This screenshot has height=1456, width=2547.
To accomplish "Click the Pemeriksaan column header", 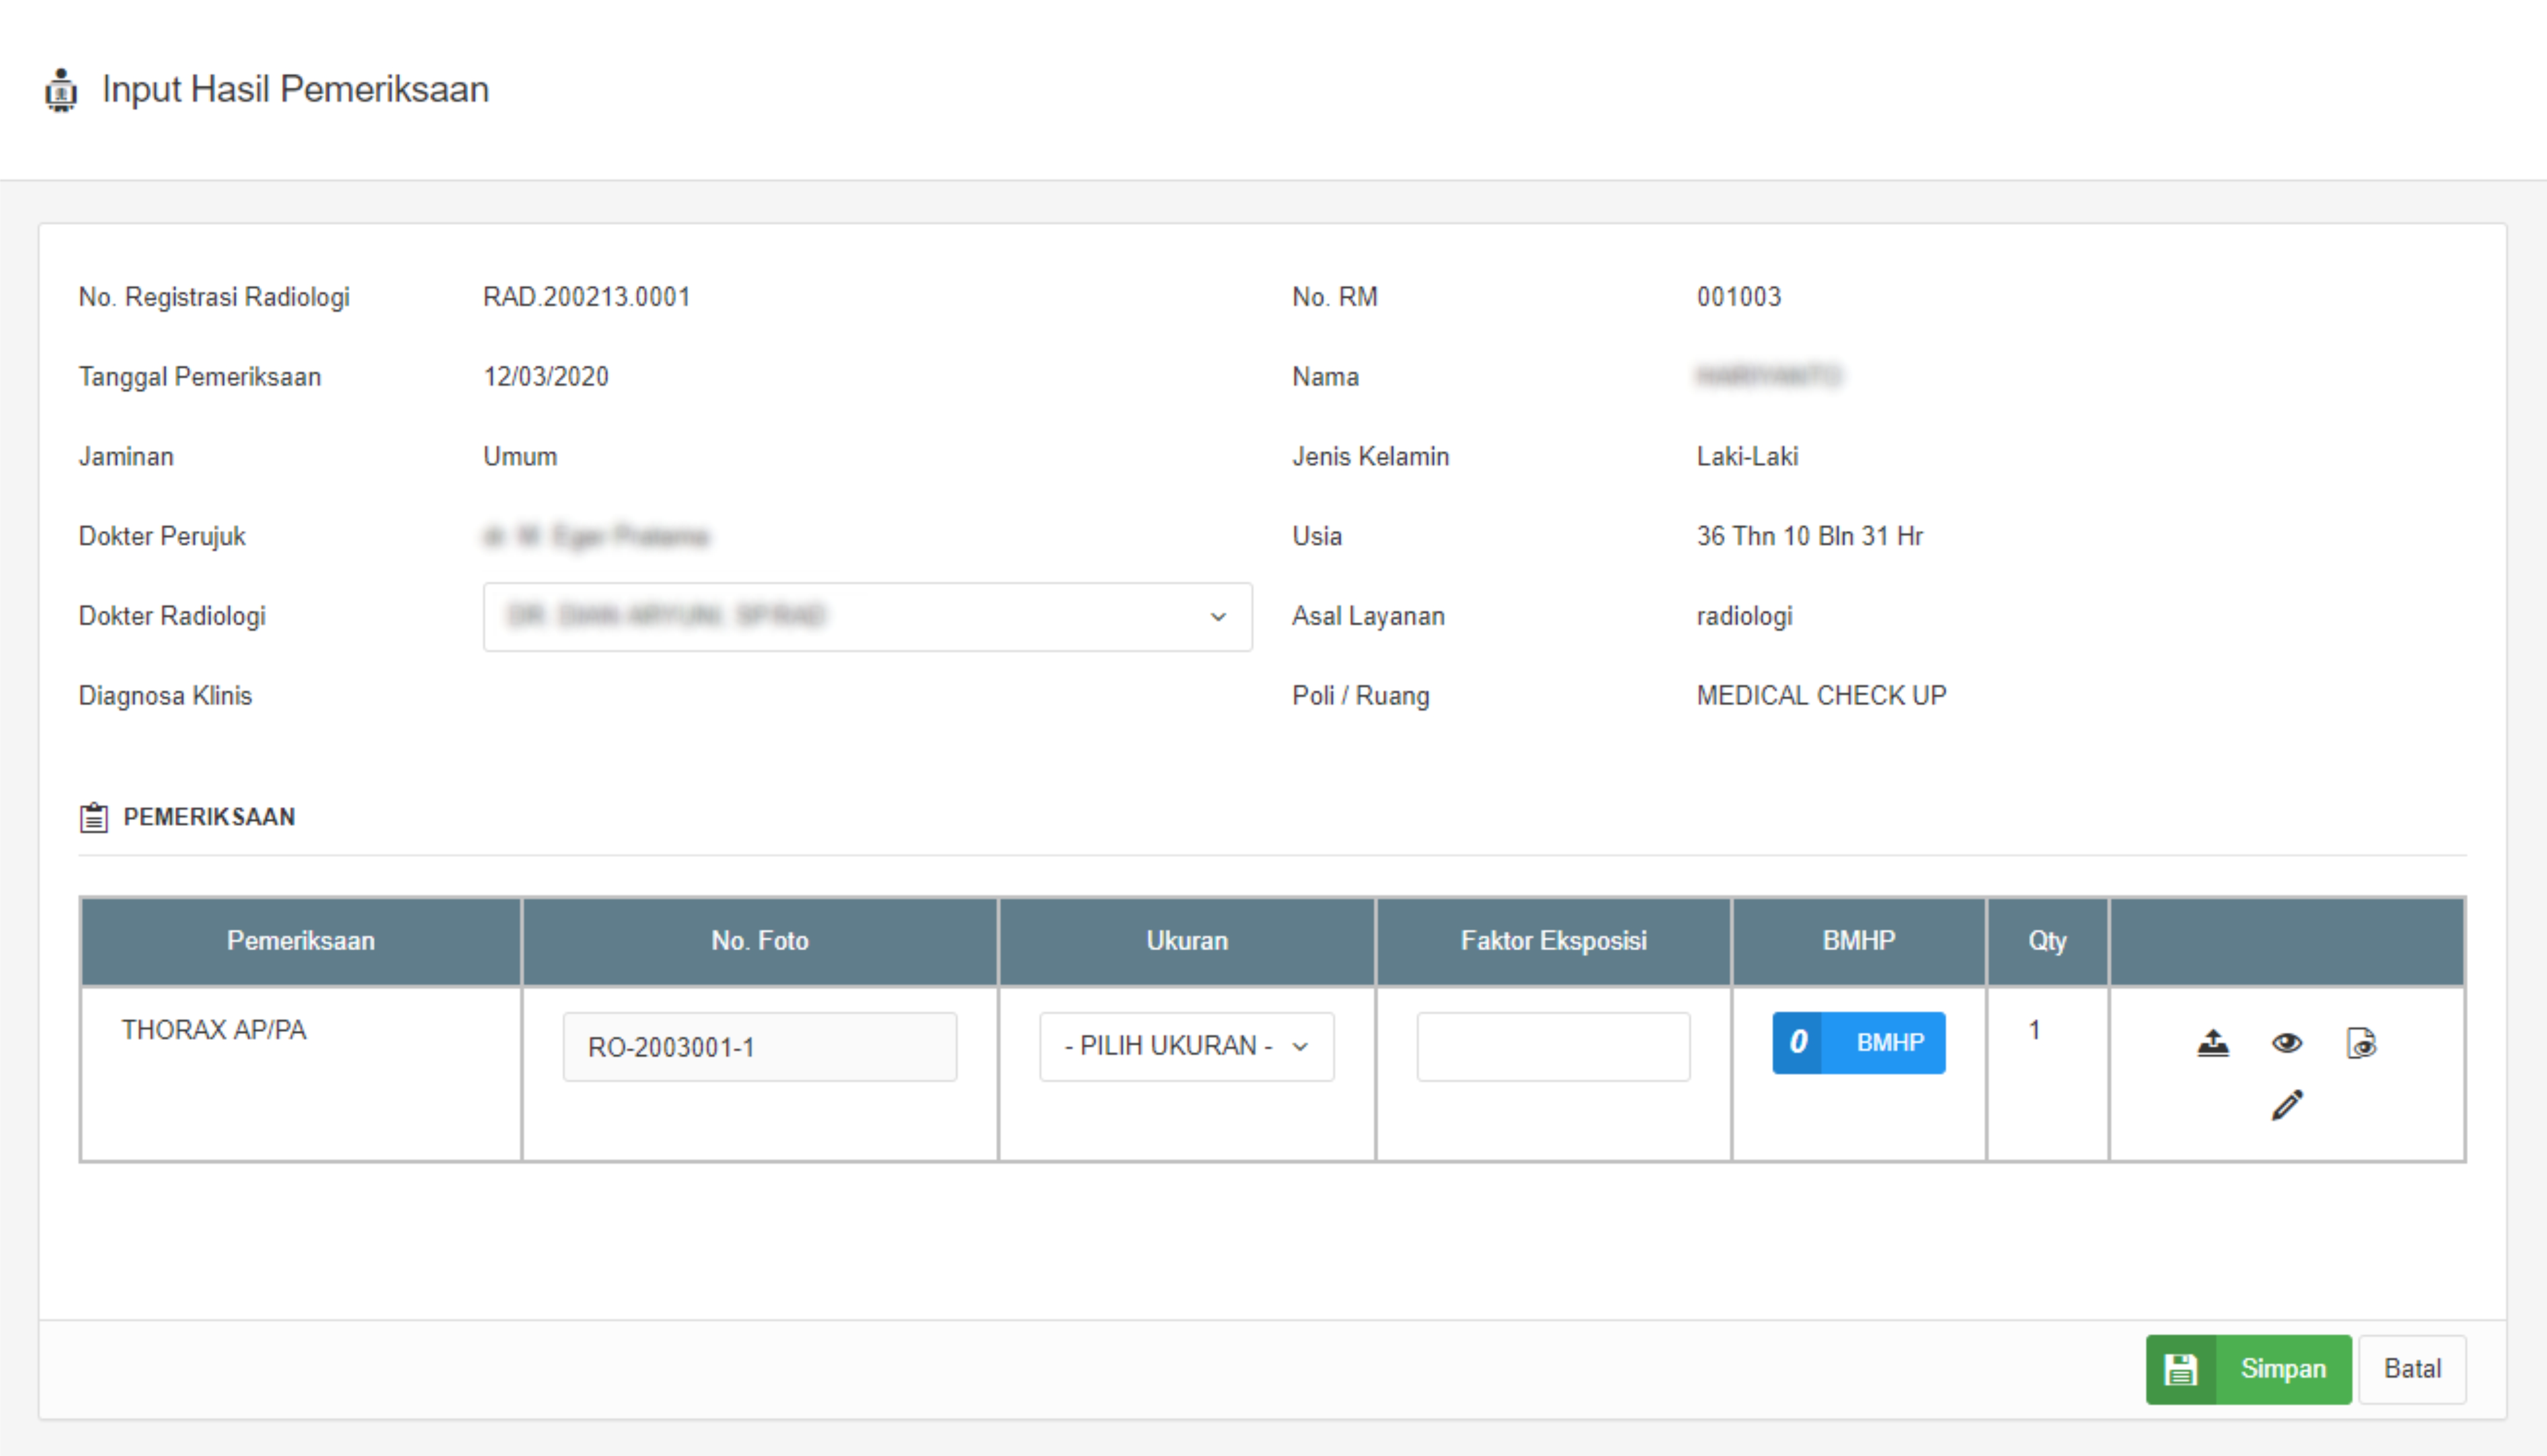I will [x=300, y=941].
